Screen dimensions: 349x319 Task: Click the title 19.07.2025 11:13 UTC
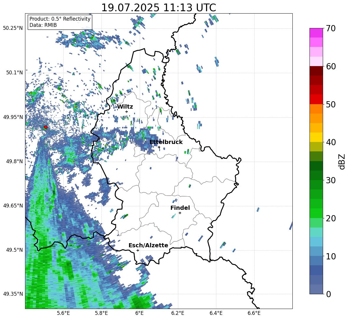[x=159, y=8]
